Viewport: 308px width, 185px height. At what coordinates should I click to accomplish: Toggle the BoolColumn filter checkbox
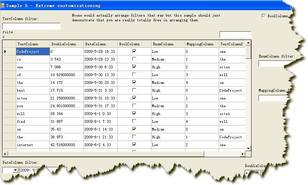[264, 16]
